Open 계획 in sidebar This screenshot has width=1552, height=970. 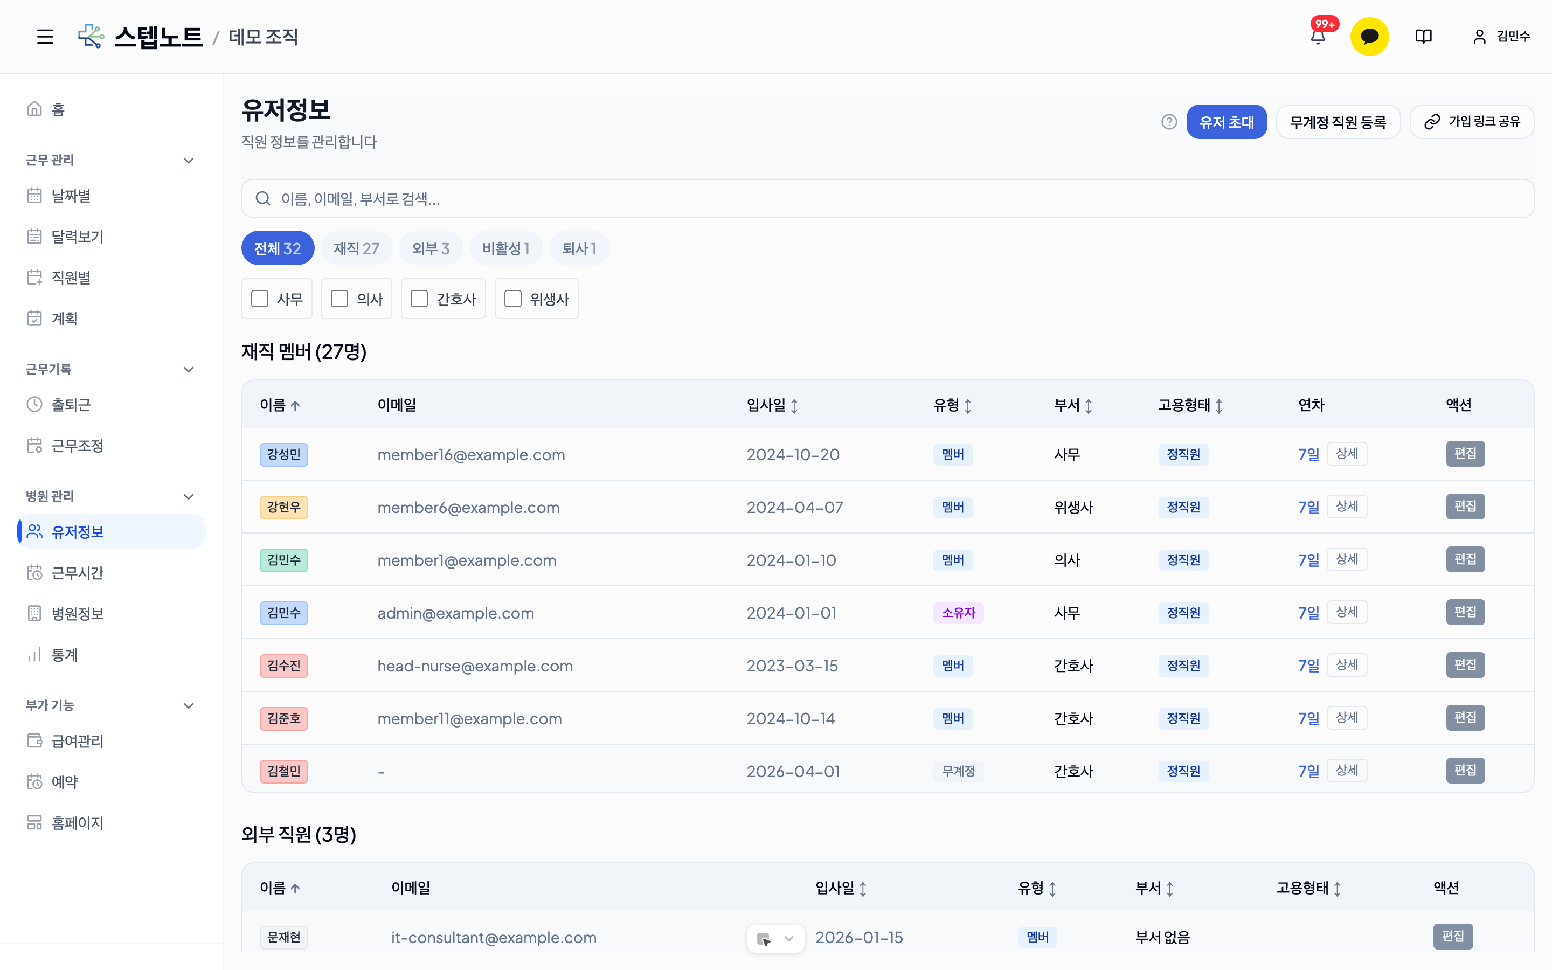click(x=111, y=318)
